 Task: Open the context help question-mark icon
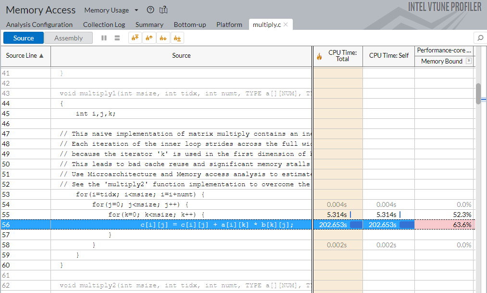click(150, 10)
